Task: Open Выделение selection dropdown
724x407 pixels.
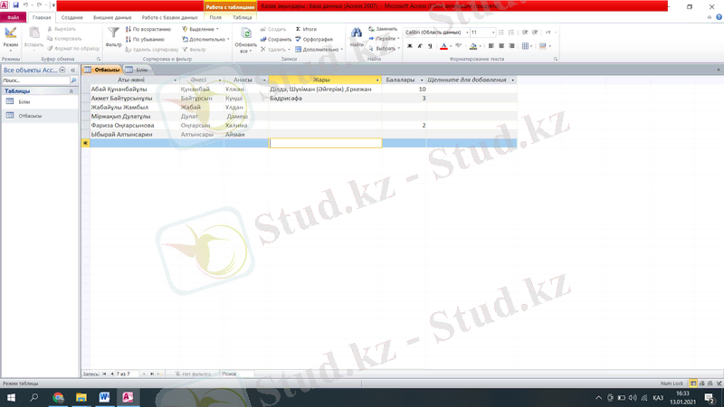Action: 200,29
